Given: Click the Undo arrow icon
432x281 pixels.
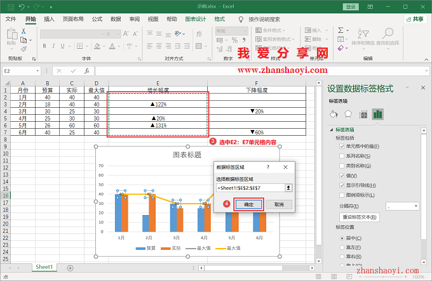Looking at the screenshot, I should 22,6.
